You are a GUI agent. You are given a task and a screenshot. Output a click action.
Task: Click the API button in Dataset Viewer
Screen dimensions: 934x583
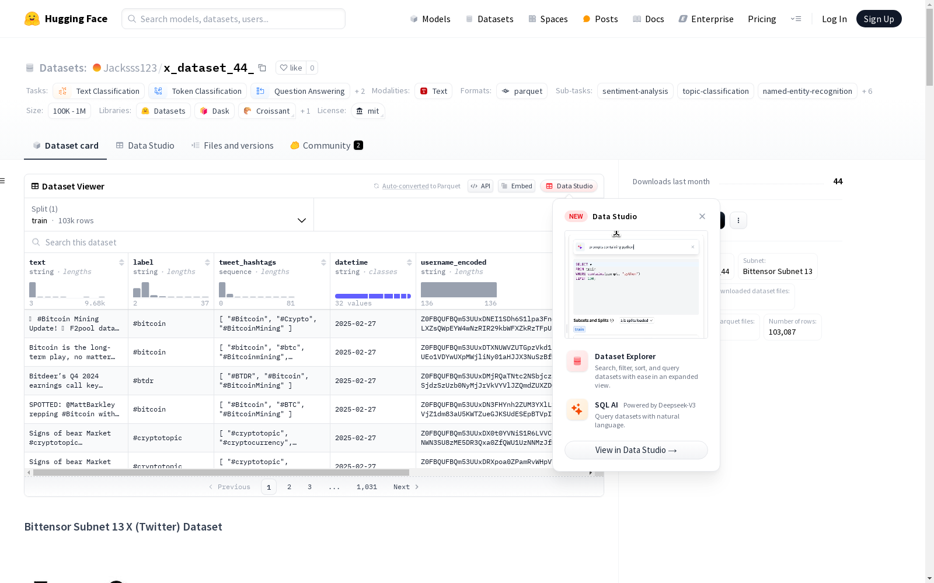click(x=480, y=186)
